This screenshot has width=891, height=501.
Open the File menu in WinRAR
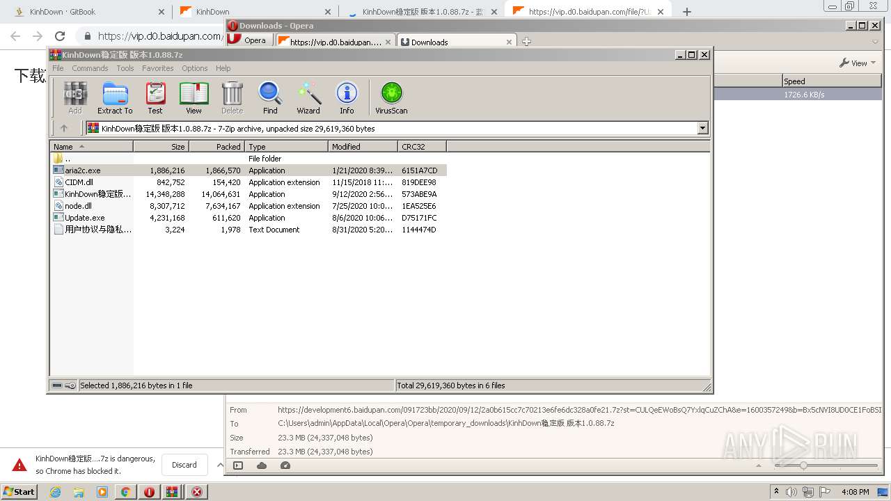tap(58, 68)
